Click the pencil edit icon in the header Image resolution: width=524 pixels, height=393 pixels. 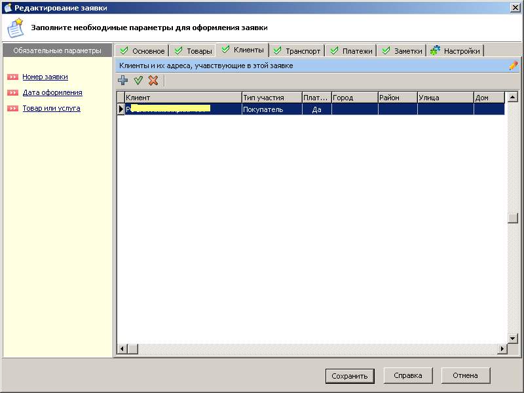click(x=513, y=65)
